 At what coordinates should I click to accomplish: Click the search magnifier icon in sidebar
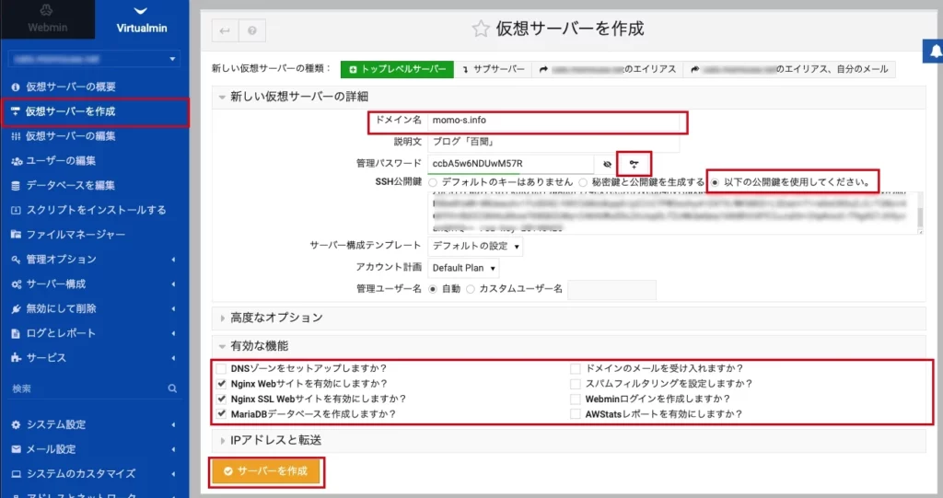pos(172,389)
